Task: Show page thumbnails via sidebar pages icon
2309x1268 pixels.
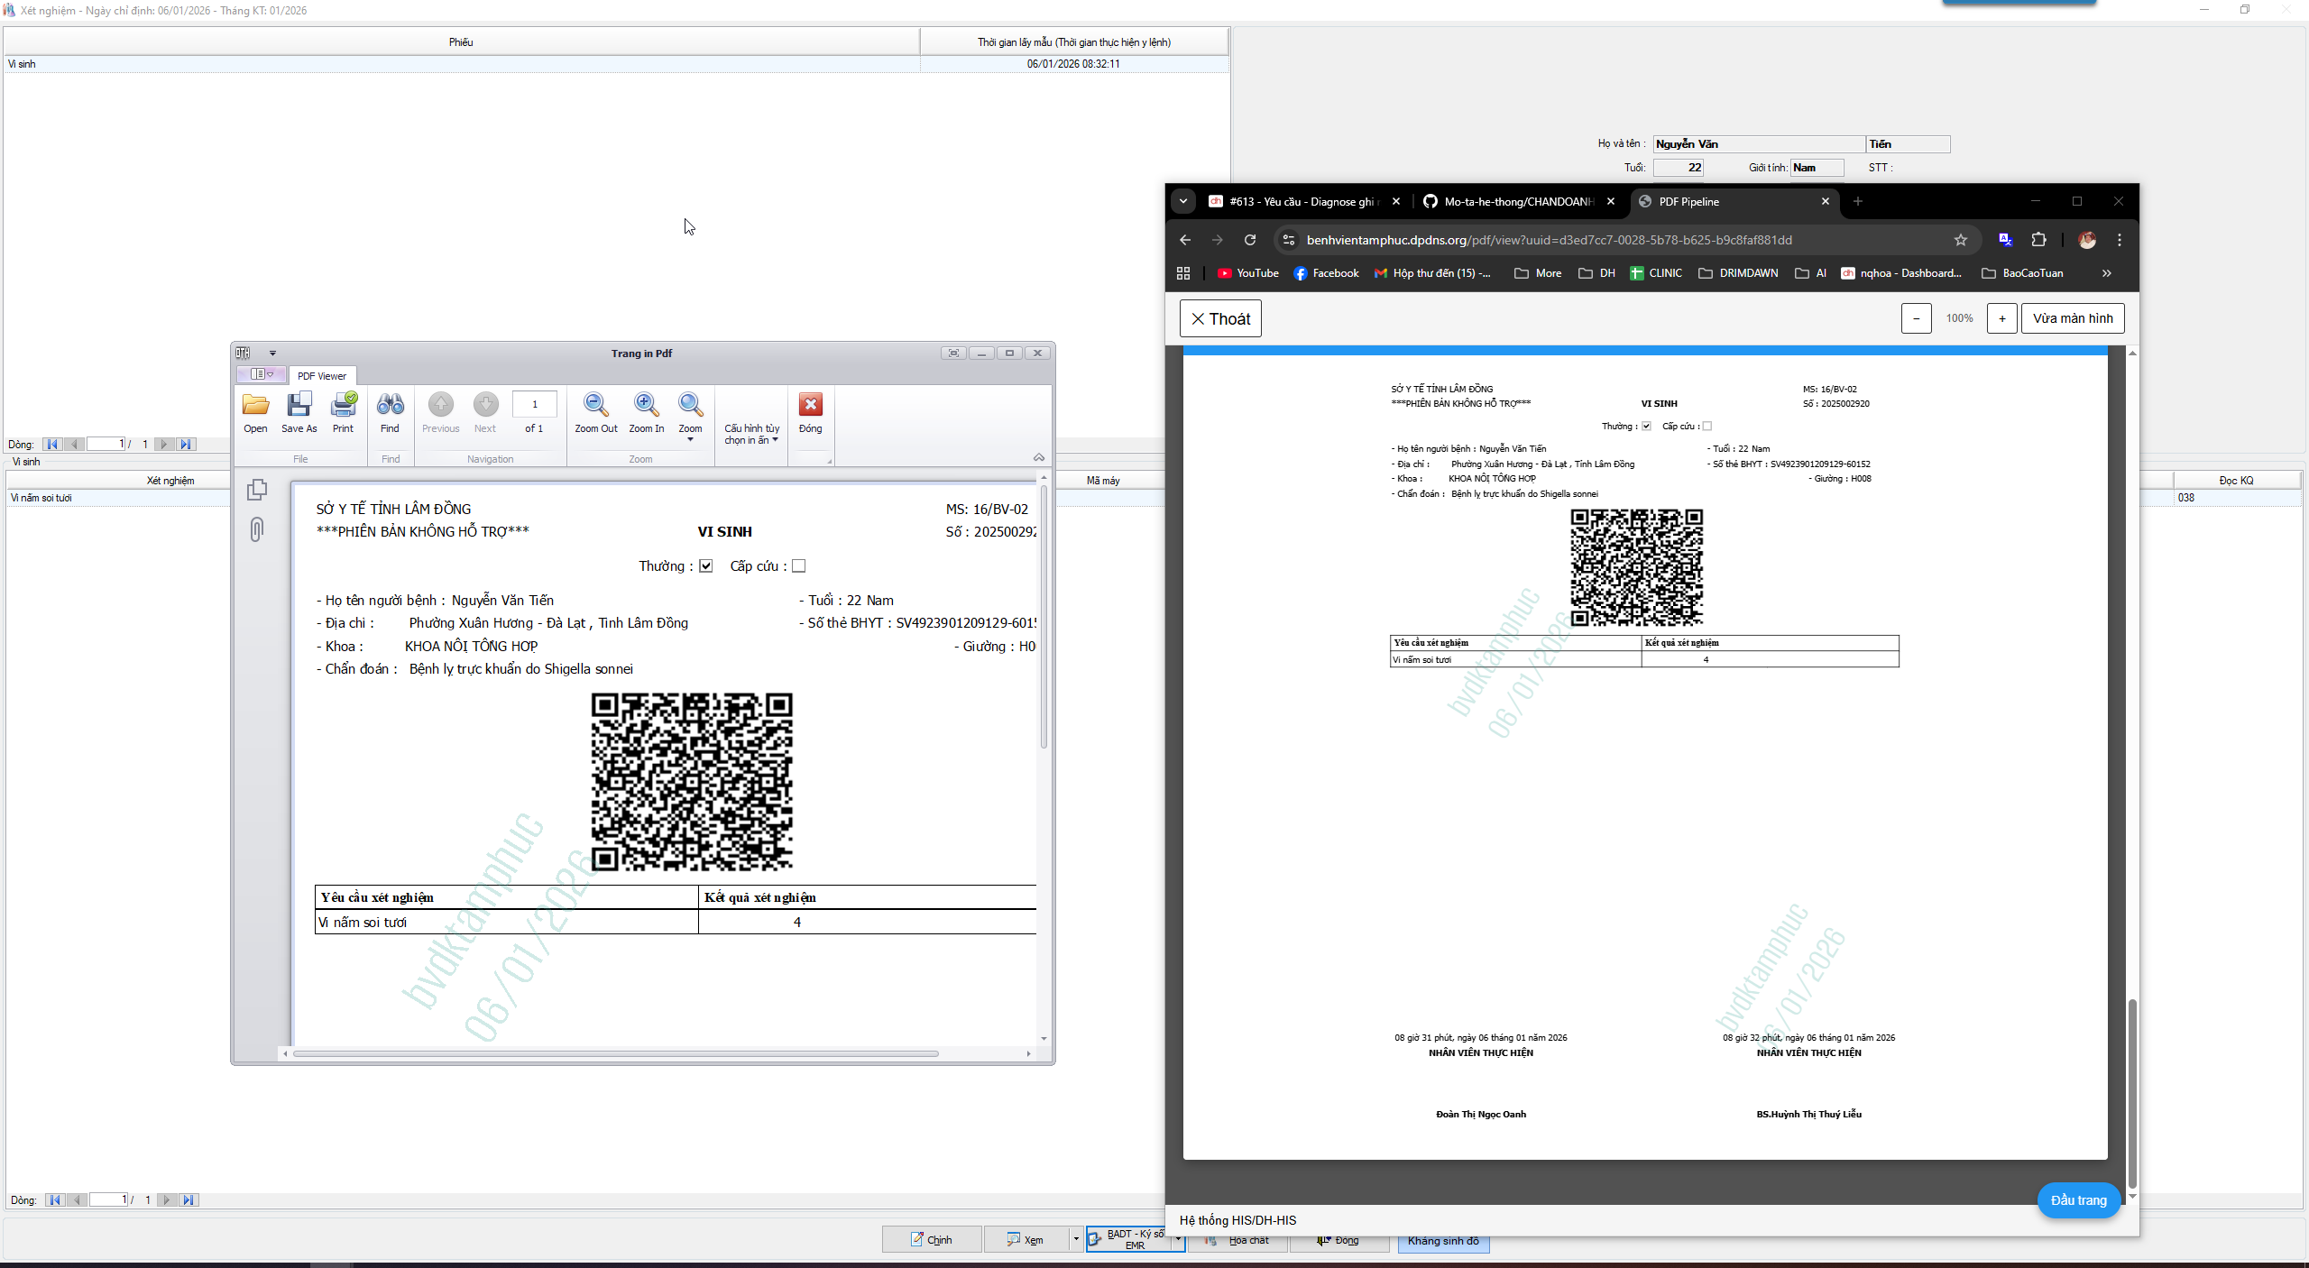Action: 257,490
